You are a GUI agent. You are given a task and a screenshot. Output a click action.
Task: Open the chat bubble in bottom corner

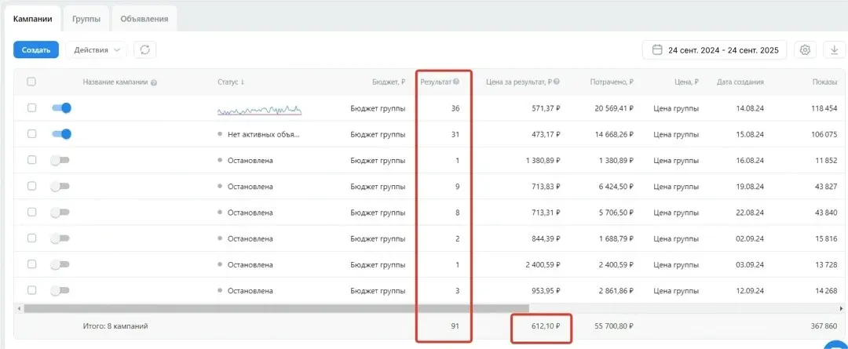click(837, 344)
